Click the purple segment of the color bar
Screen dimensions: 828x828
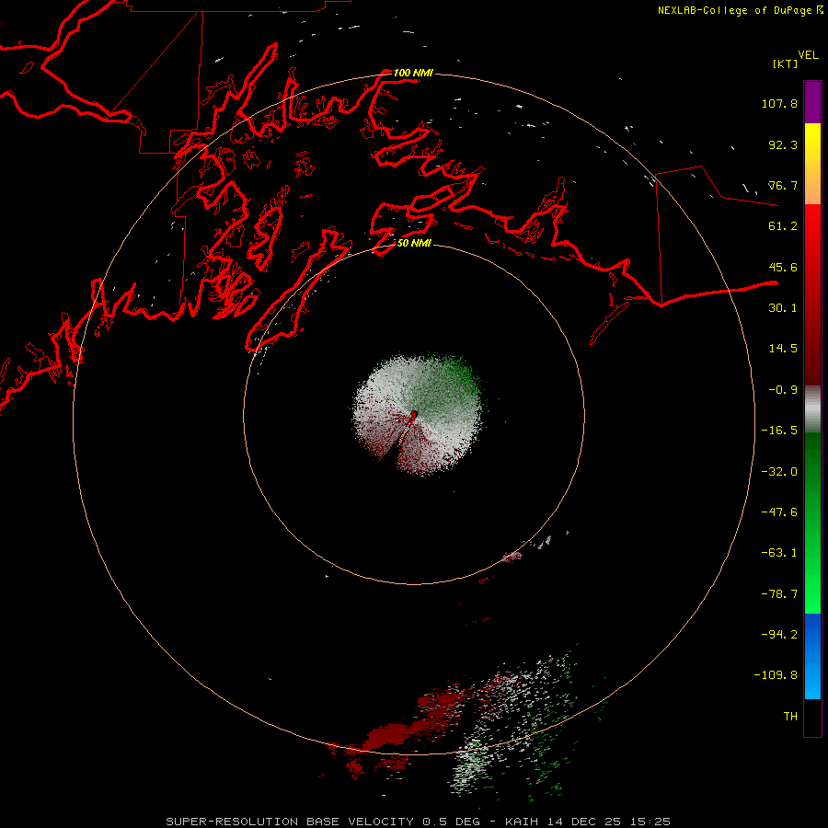pyautogui.click(x=812, y=102)
